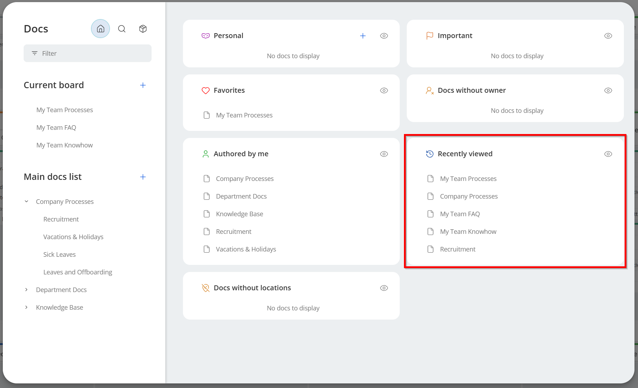Add new doc in Personal section
The width and height of the screenshot is (638, 388).
click(x=363, y=36)
